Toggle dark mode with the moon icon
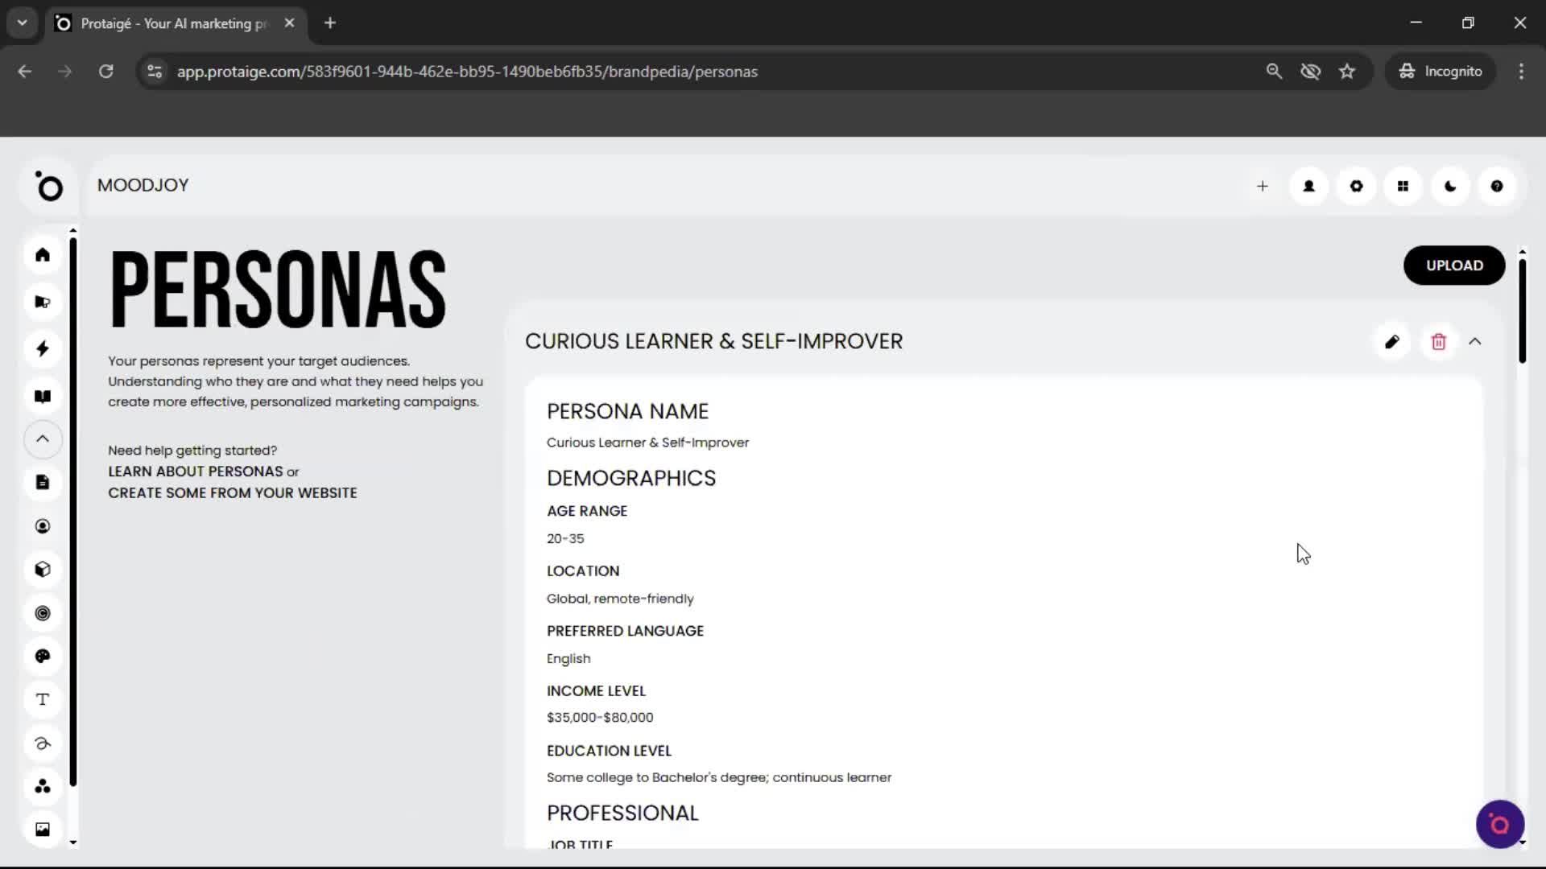The width and height of the screenshot is (1546, 869). tap(1449, 186)
